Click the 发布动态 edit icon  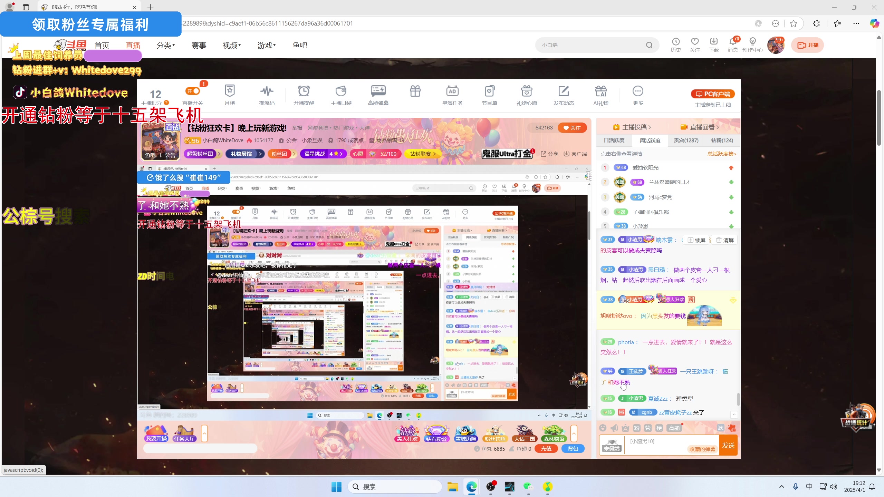point(563,92)
